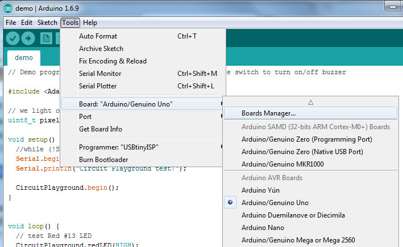The image size is (403, 247).
Task: Select Arduino Yún board
Action: click(x=258, y=190)
